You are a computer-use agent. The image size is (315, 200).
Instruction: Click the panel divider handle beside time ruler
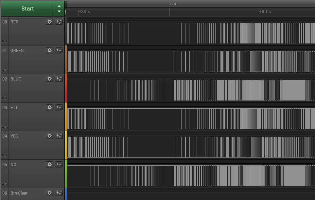66,12
